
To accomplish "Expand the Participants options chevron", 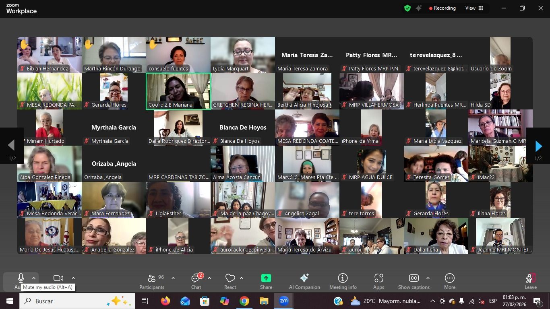I will coord(173,278).
